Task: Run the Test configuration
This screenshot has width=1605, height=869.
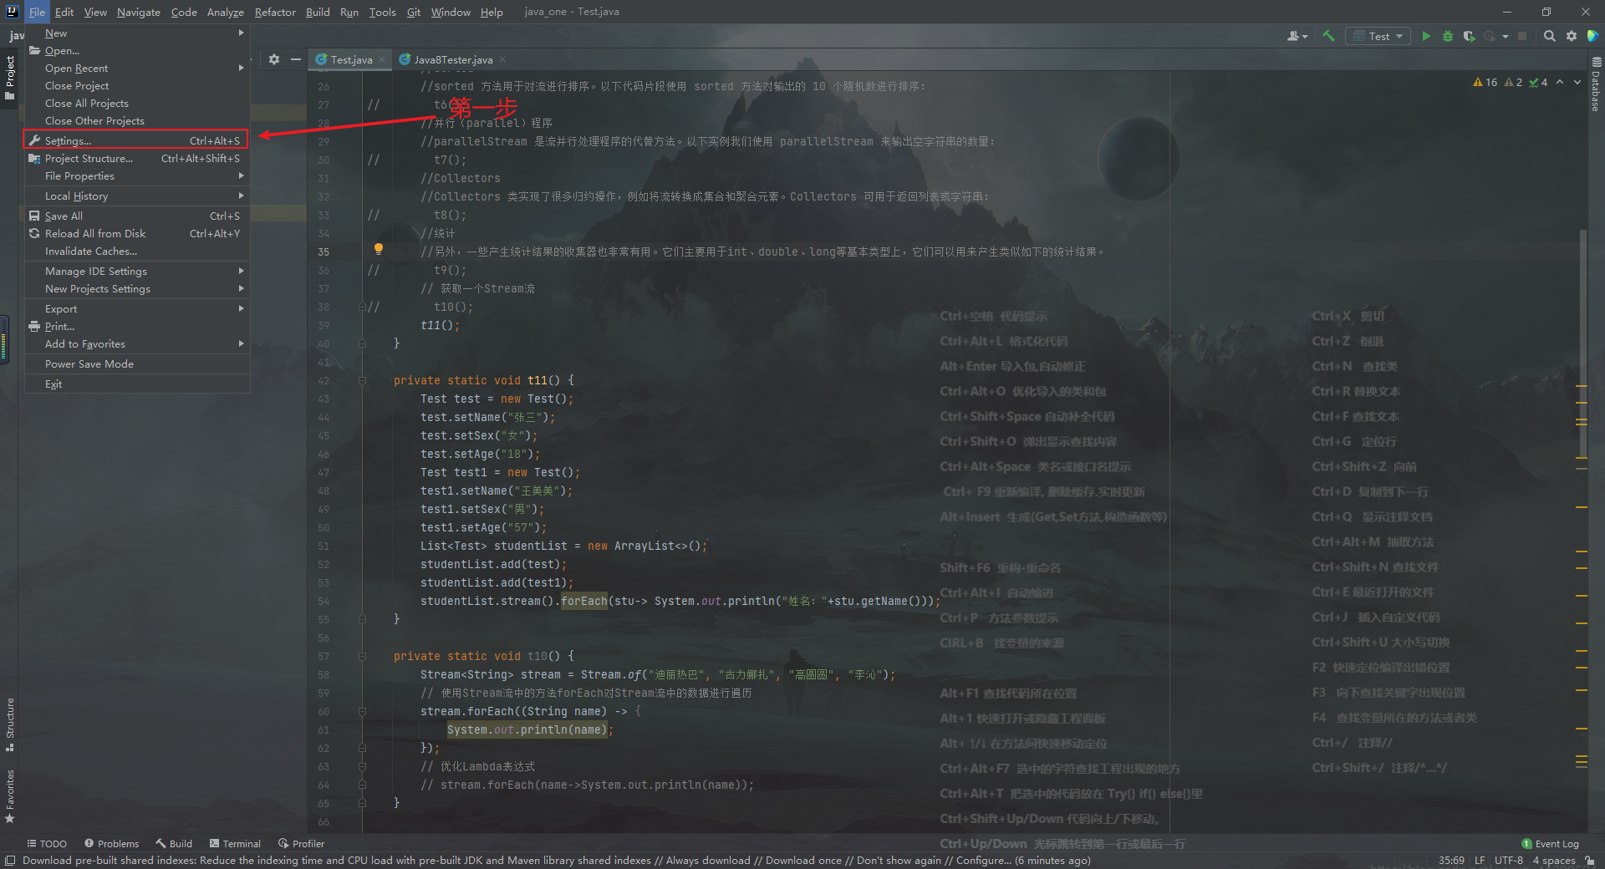Action: [1426, 36]
